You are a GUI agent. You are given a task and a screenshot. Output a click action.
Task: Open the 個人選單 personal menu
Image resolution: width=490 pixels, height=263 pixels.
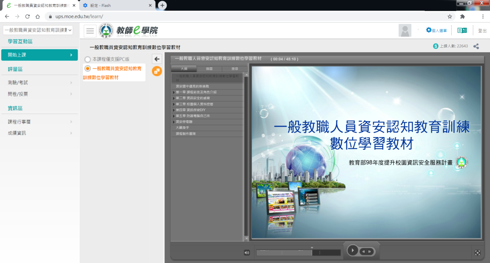point(436,31)
